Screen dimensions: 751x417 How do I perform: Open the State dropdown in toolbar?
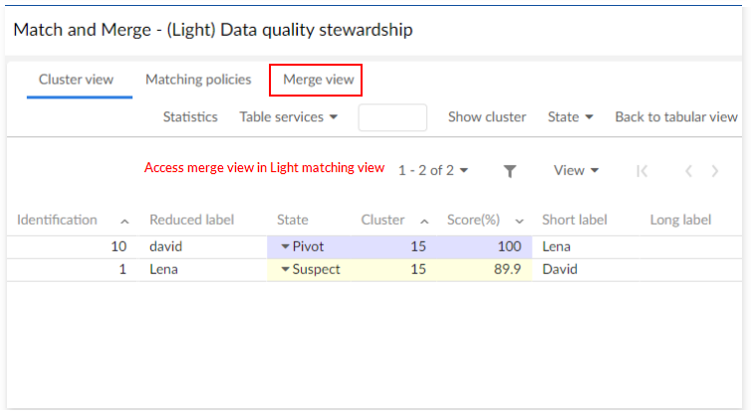coord(571,117)
